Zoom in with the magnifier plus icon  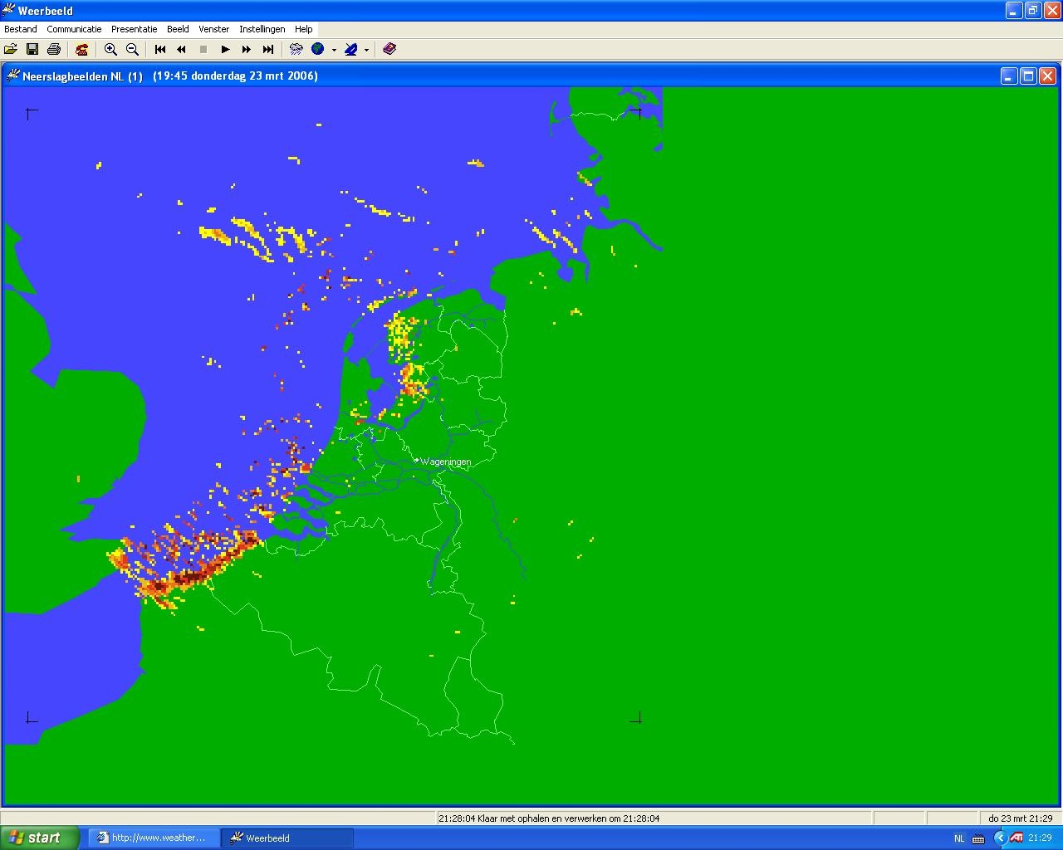point(110,49)
